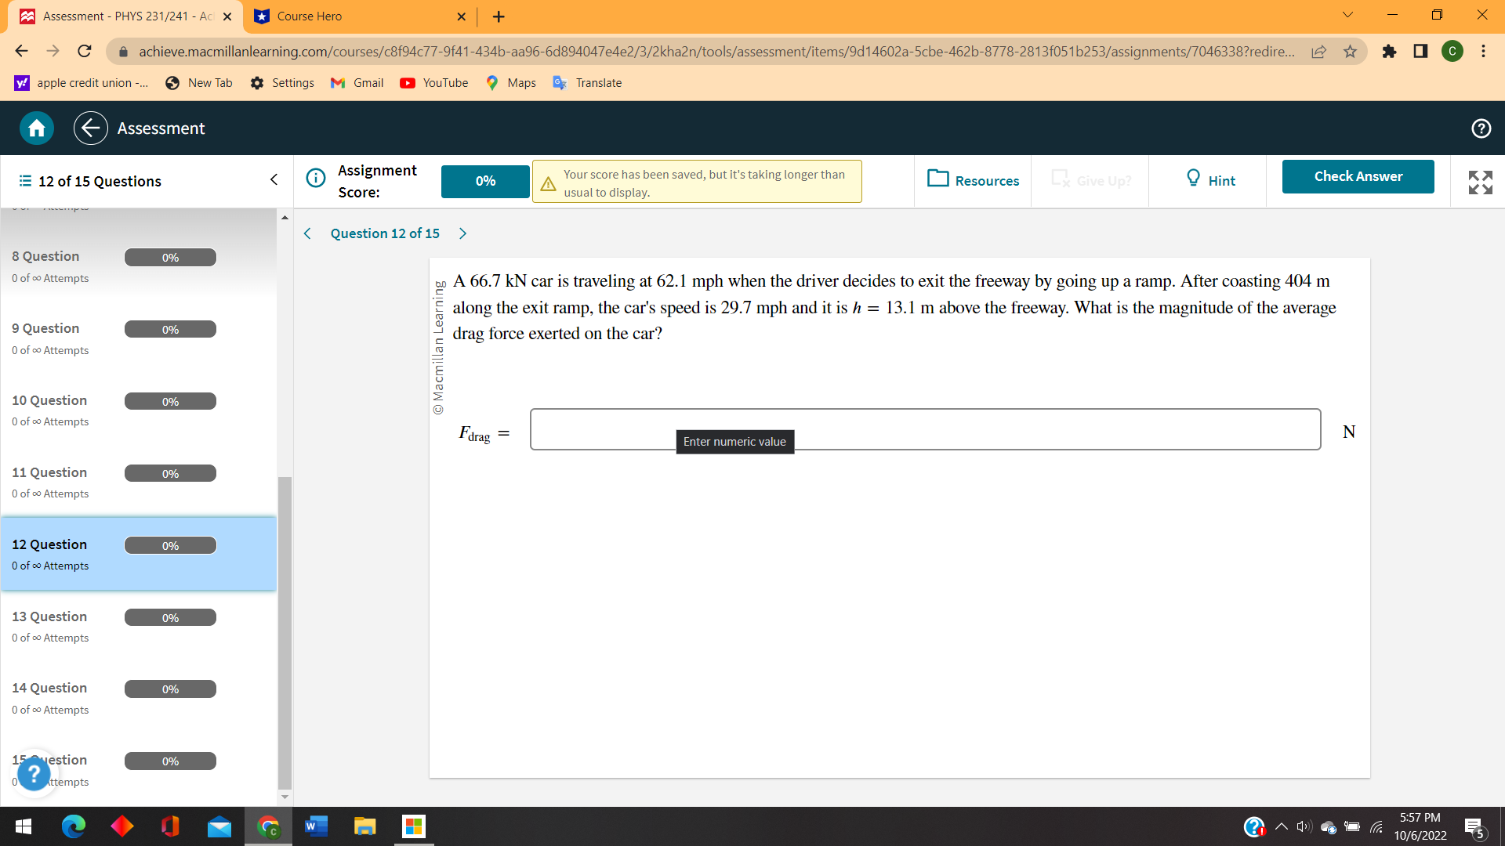Open the help question mark icon
The width and height of the screenshot is (1505, 846).
1481,128
